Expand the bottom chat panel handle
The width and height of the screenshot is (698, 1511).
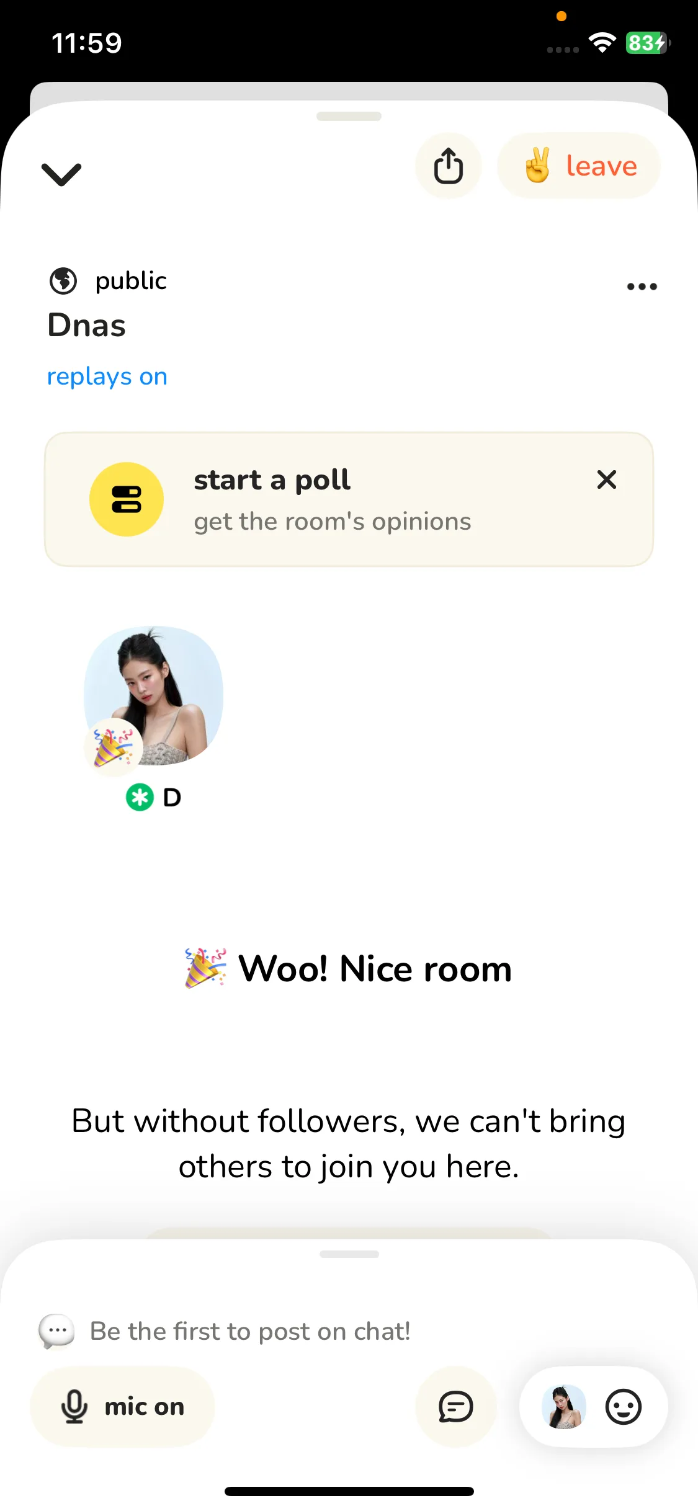click(x=349, y=1254)
